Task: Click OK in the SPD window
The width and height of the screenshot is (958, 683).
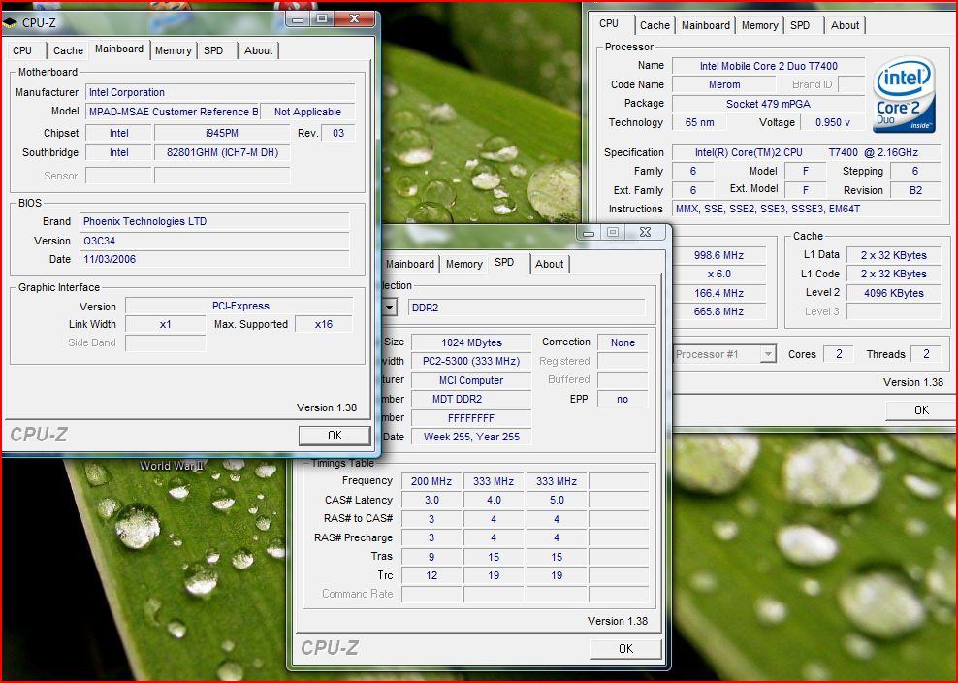Action: tap(625, 649)
